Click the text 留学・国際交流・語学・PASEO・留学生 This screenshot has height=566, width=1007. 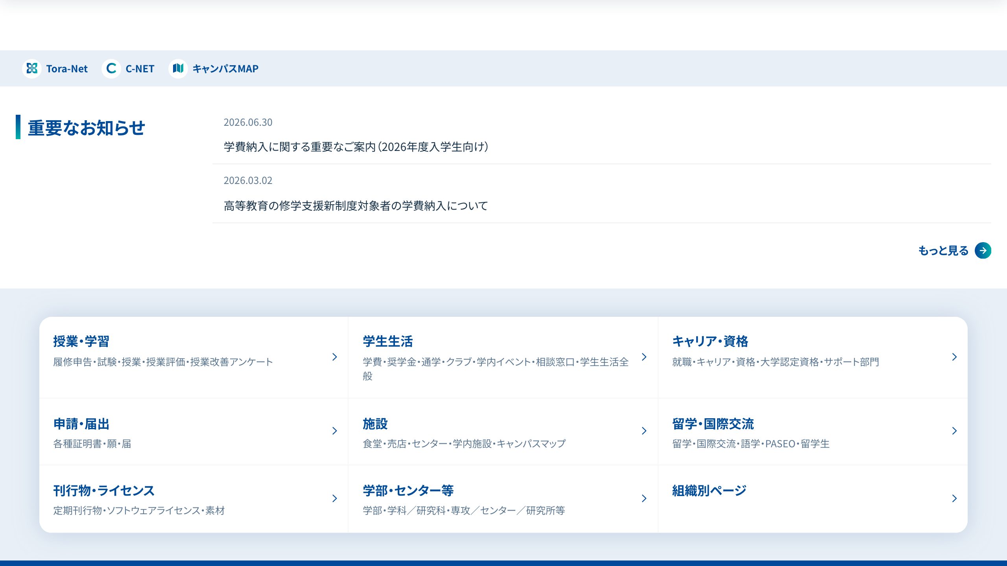(751, 444)
